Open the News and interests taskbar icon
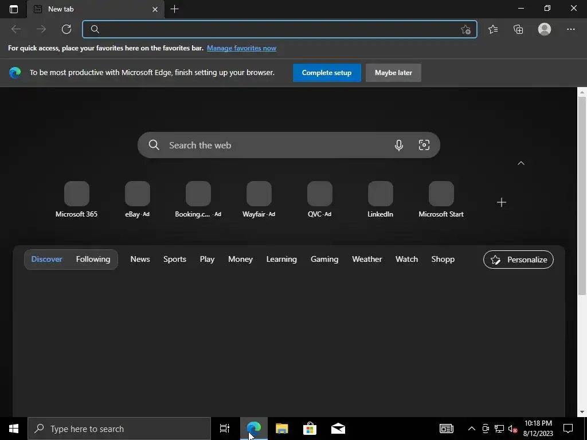 (x=446, y=429)
